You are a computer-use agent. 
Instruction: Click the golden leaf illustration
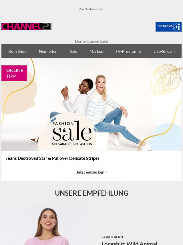coord(165,79)
